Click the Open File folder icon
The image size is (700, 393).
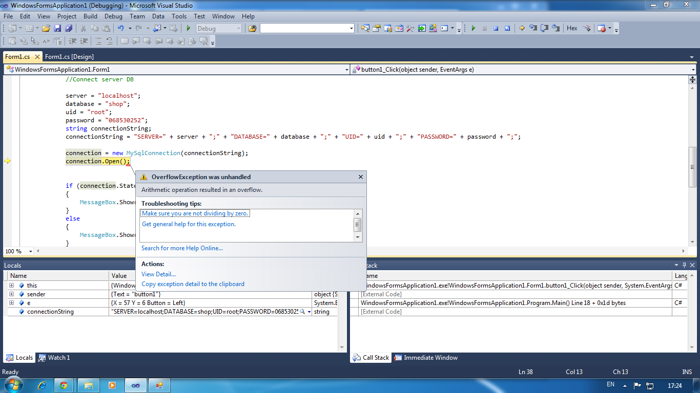point(46,28)
